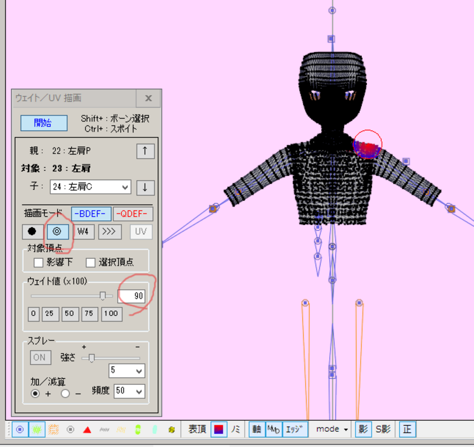
Task: Toggle the pale green capsule display icon
Action: coord(155,430)
